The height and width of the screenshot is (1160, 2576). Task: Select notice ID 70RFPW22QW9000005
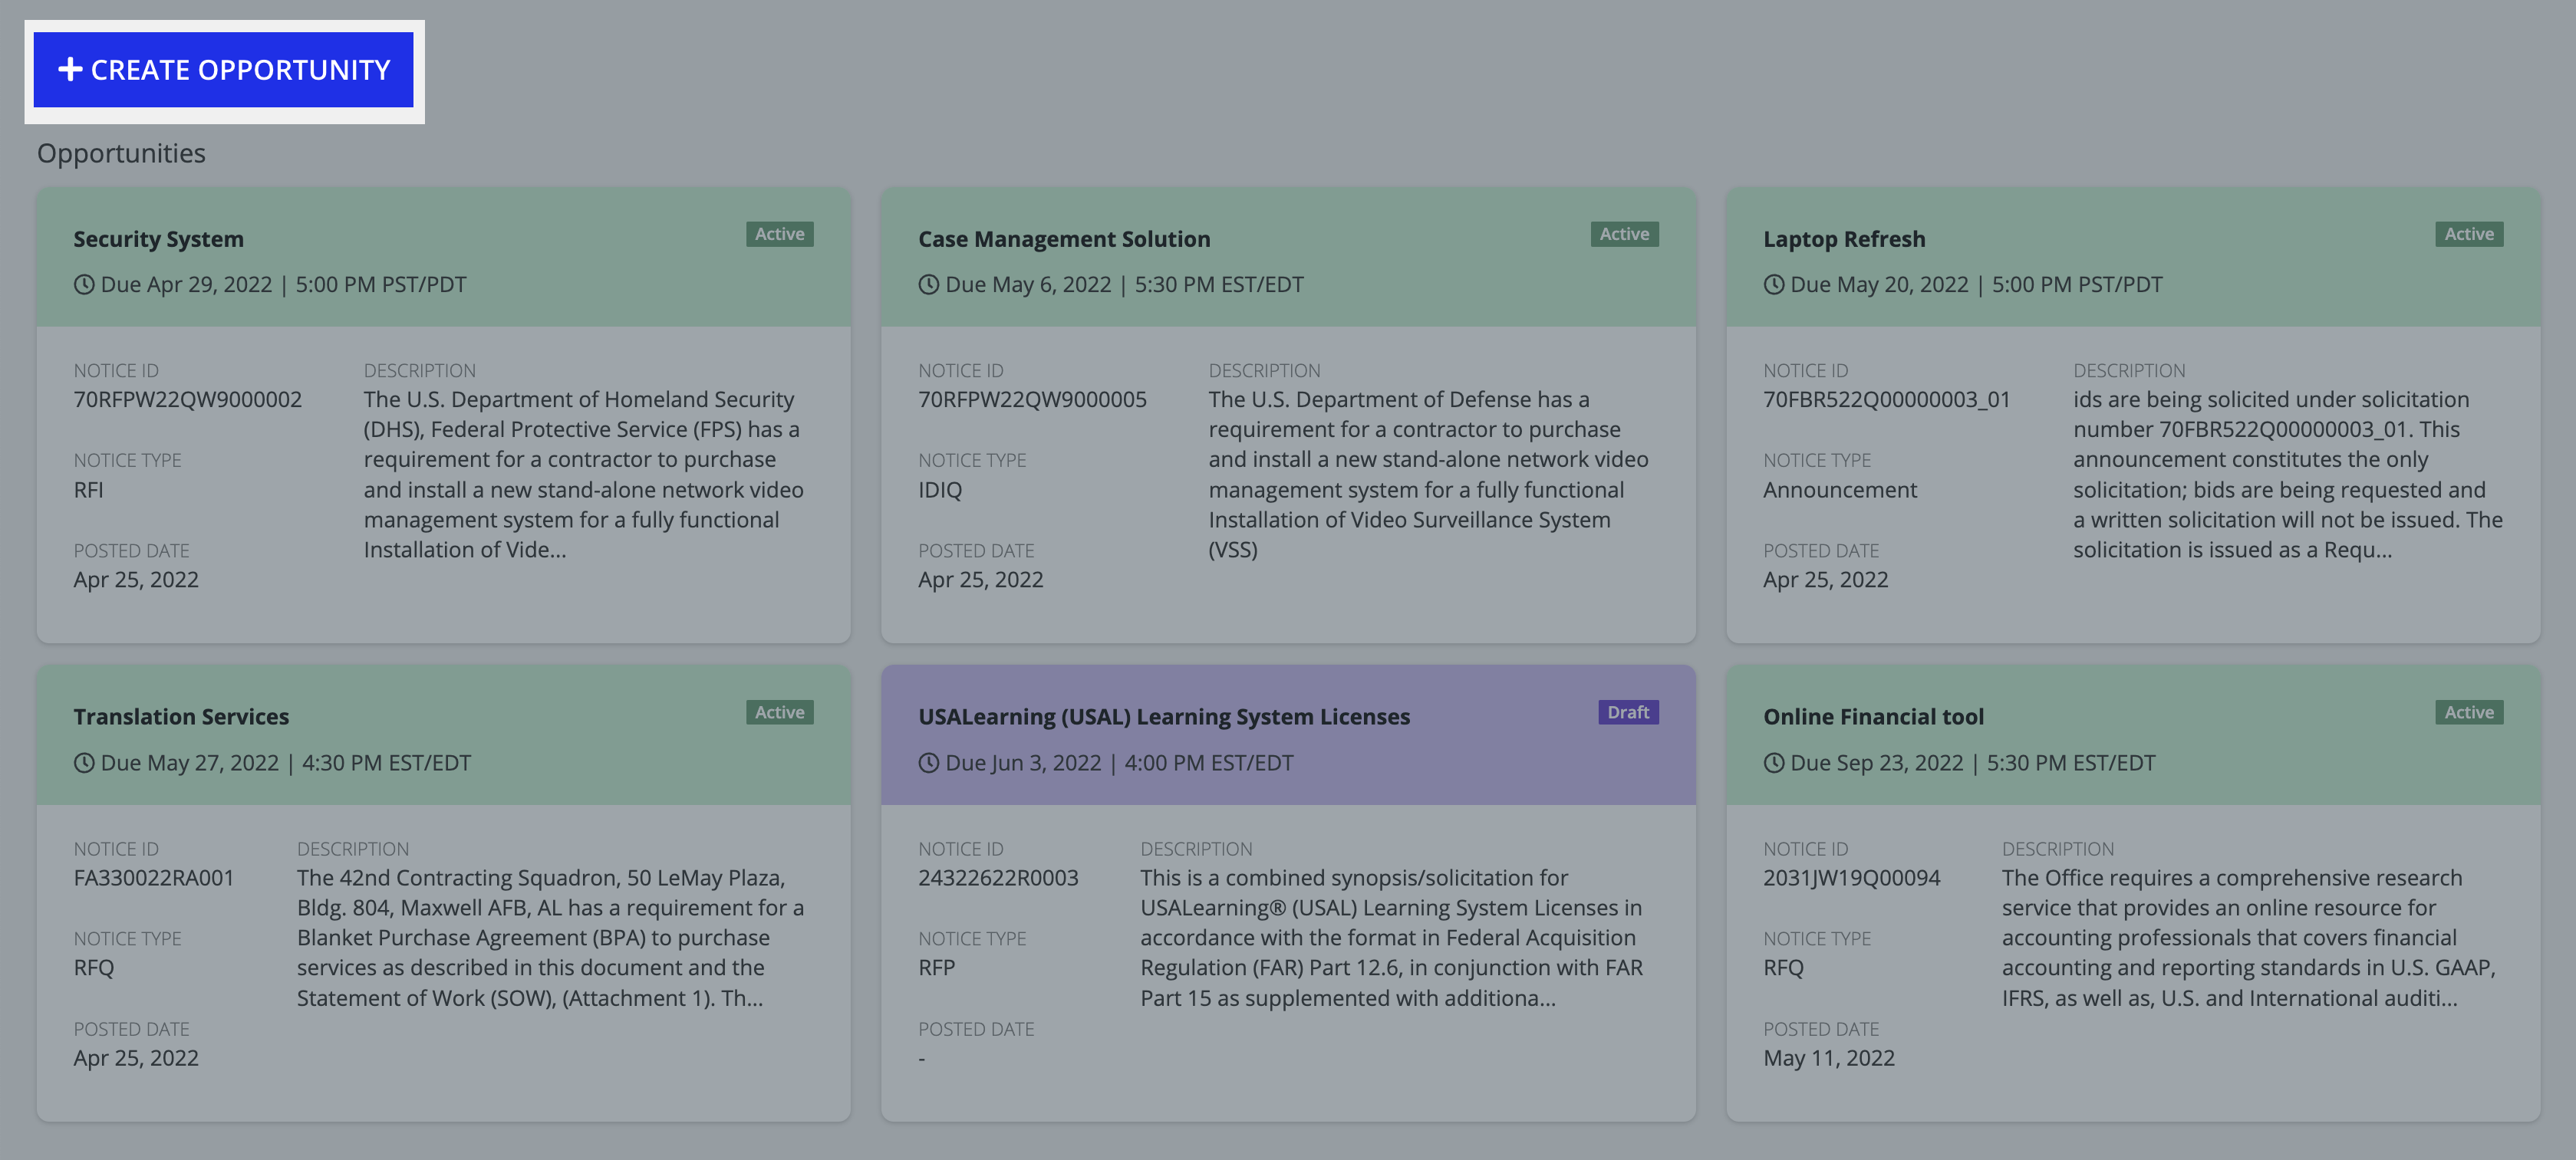1032,399
